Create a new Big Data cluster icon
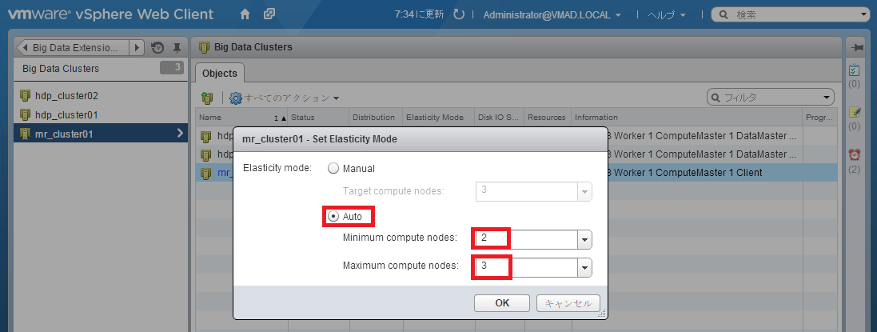Image resolution: width=877 pixels, height=332 pixels. 208,98
